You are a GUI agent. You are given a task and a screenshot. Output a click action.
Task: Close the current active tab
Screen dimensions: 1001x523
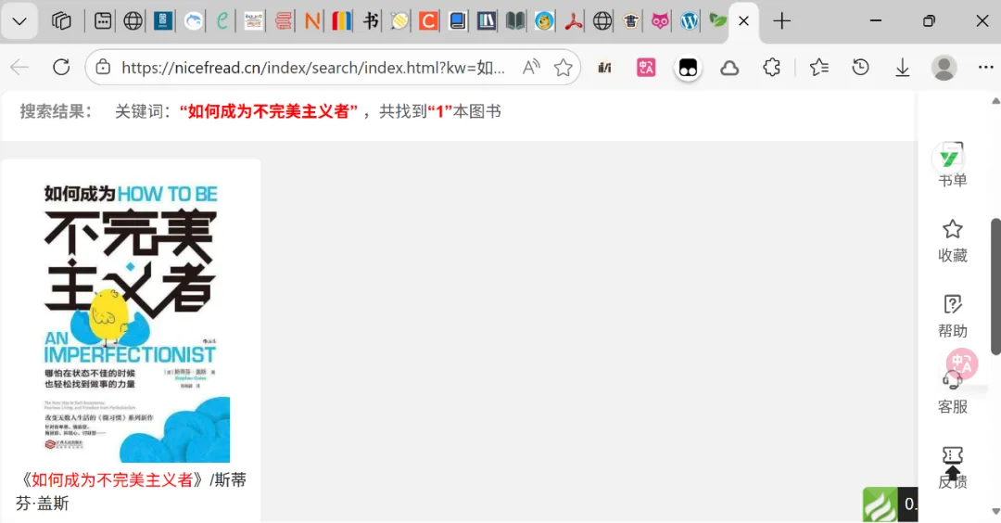point(743,21)
